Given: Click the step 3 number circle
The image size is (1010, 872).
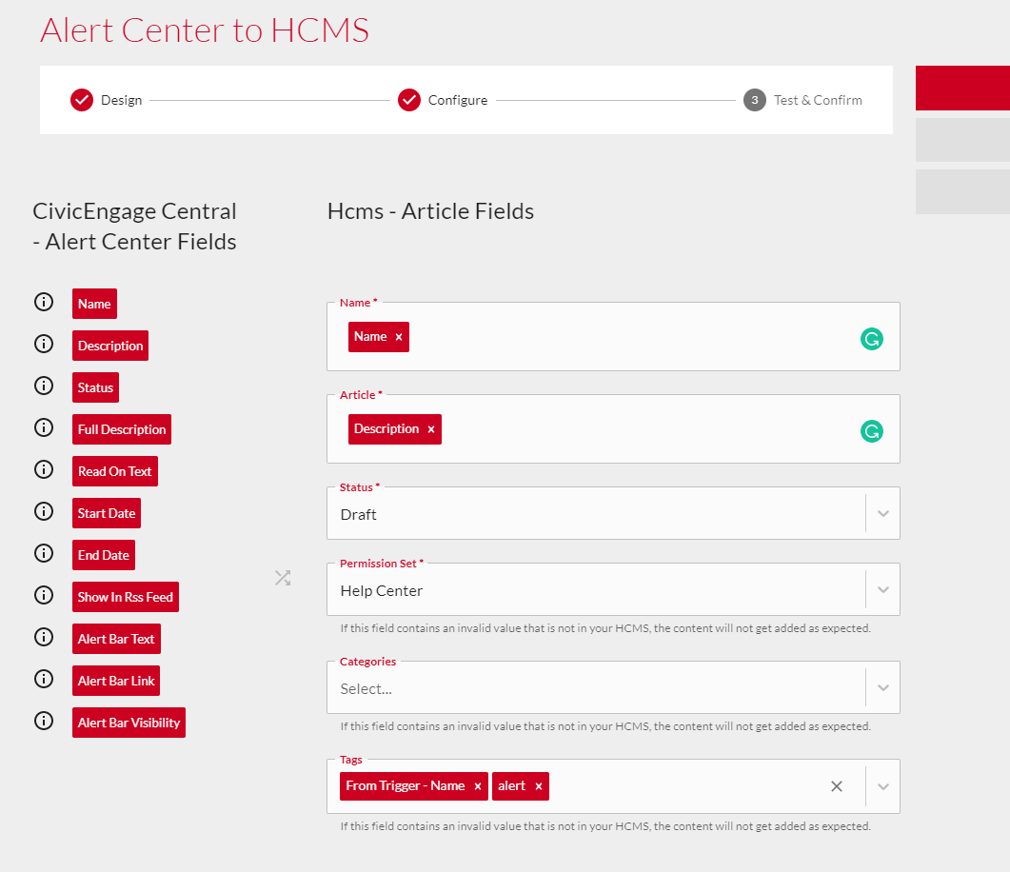Looking at the screenshot, I should 755,100.
